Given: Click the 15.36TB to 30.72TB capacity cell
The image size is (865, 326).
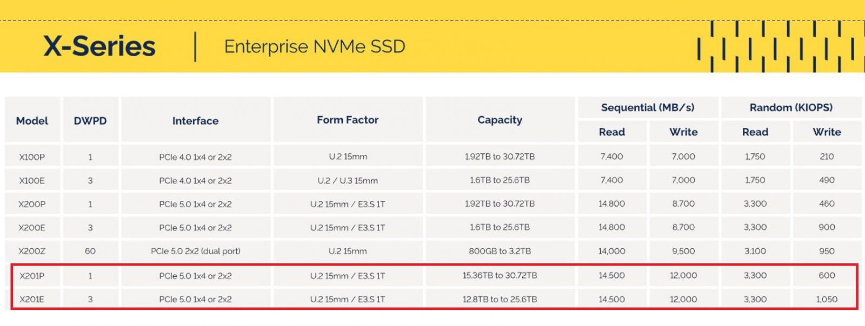Looking at the screenshot, I should (500, 276).
